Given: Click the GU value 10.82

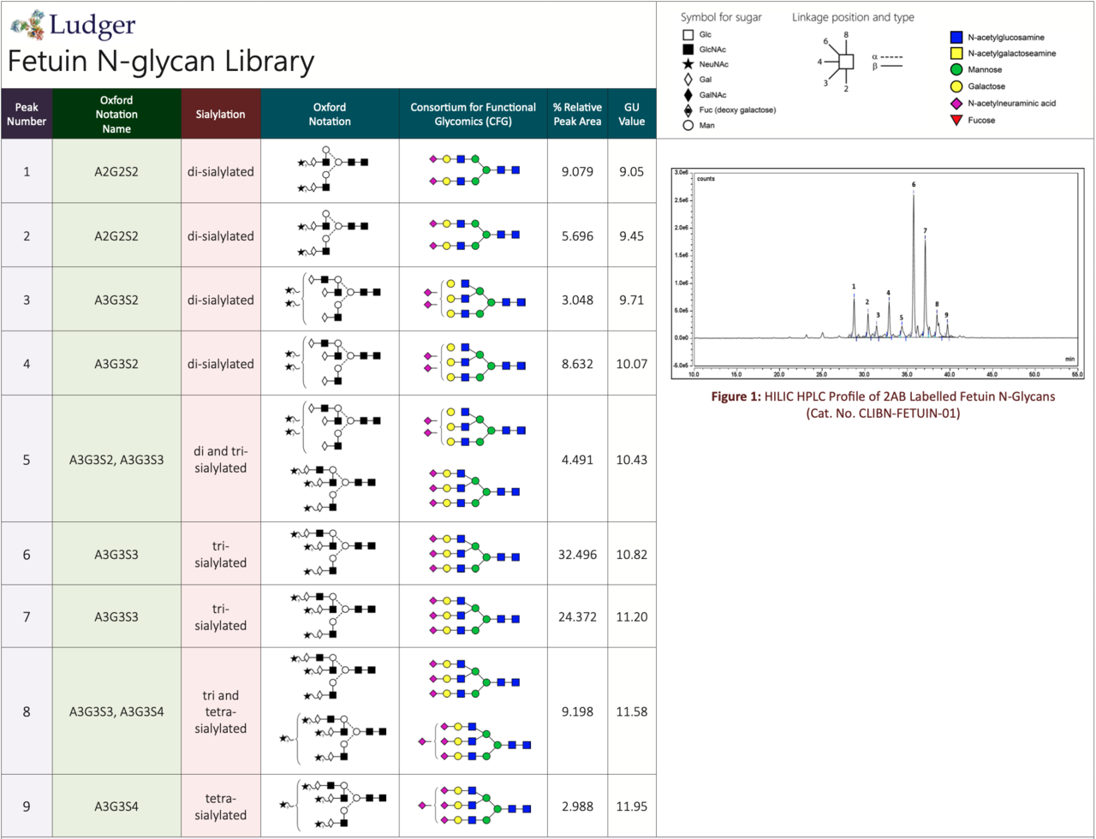Looking at the screenshot, I should 632,554.
